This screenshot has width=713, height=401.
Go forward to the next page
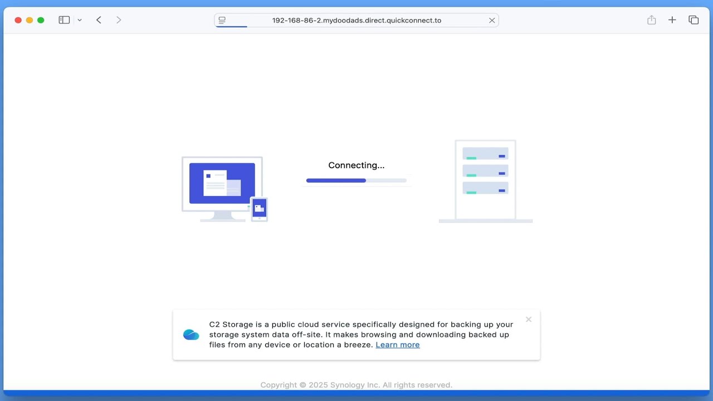(119, 20)
